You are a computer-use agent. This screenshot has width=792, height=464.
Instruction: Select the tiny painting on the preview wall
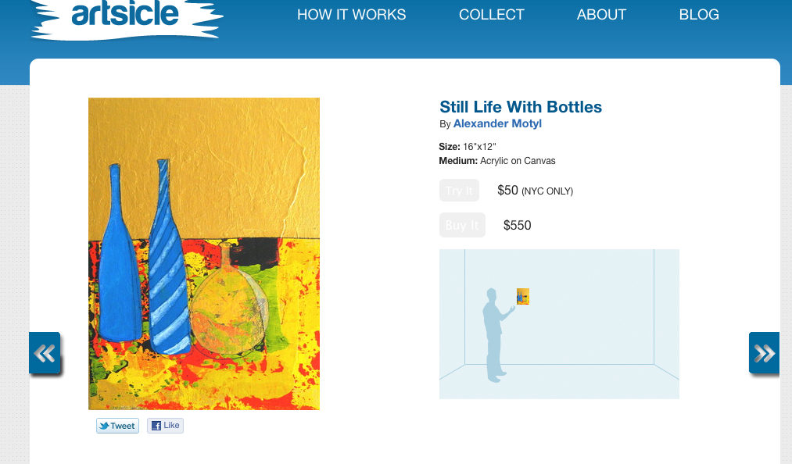pyautogui.click(x=523, y=296)
